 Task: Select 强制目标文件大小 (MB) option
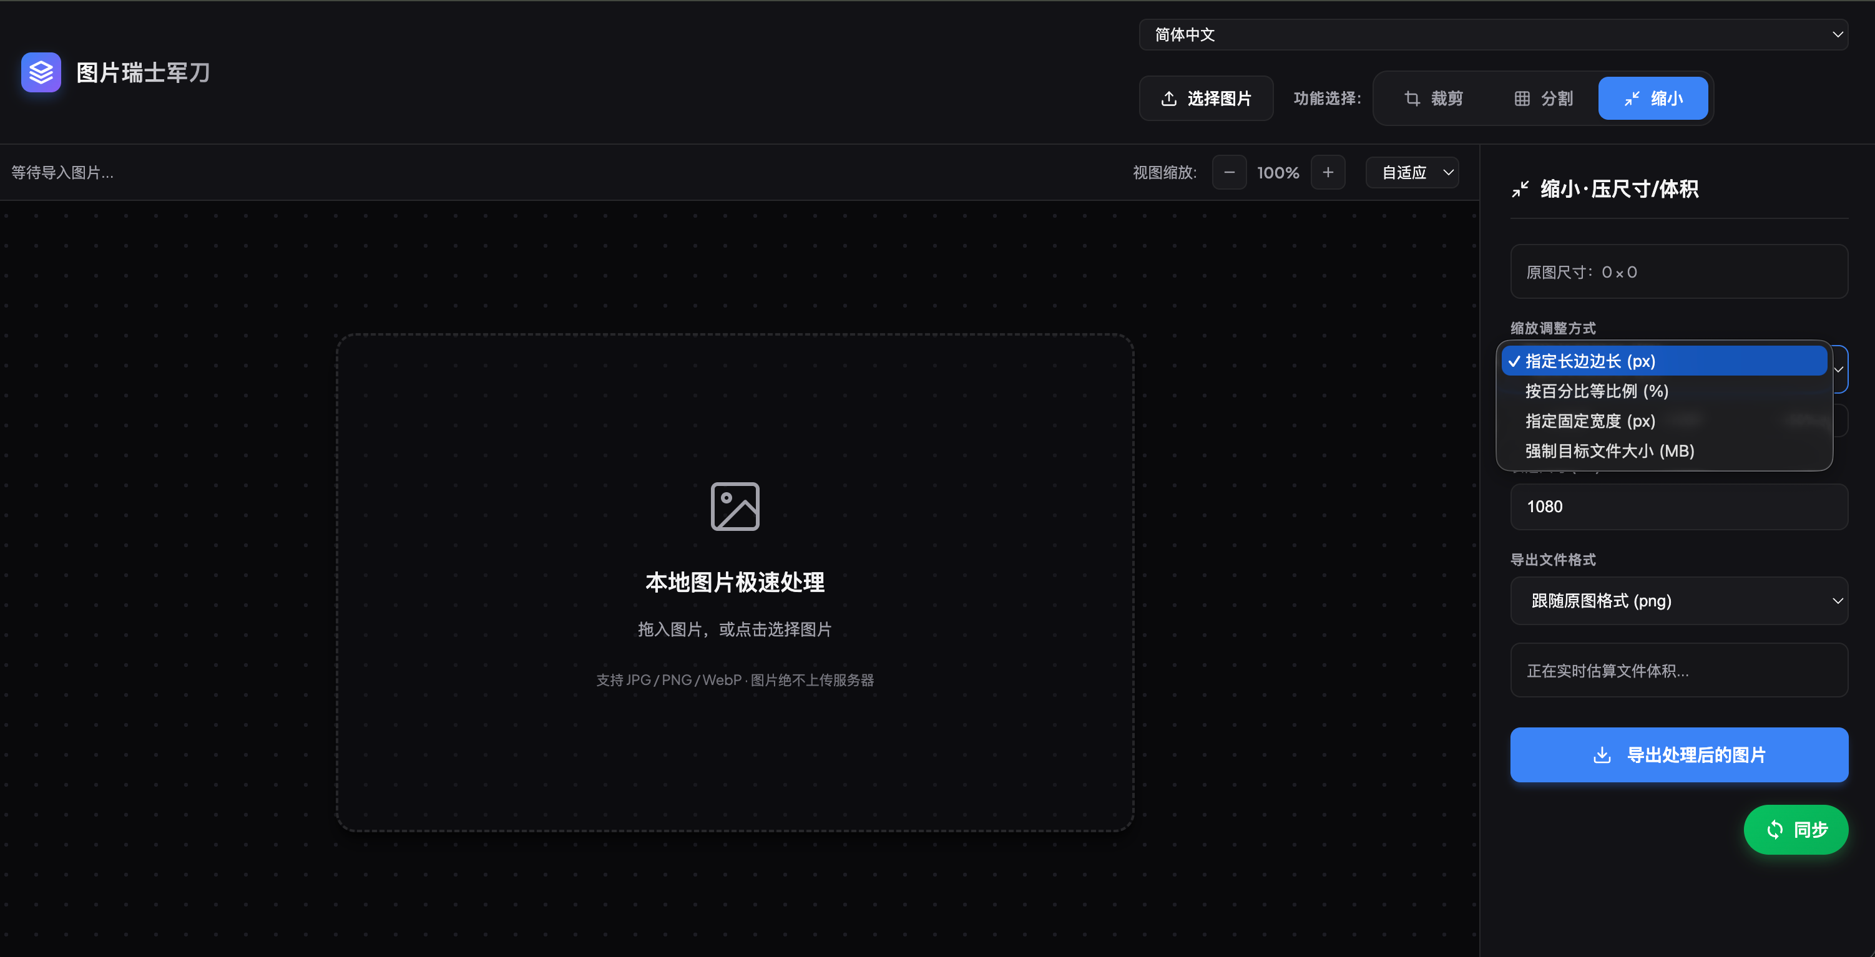pyautogui.click(x=1664, y=450)
